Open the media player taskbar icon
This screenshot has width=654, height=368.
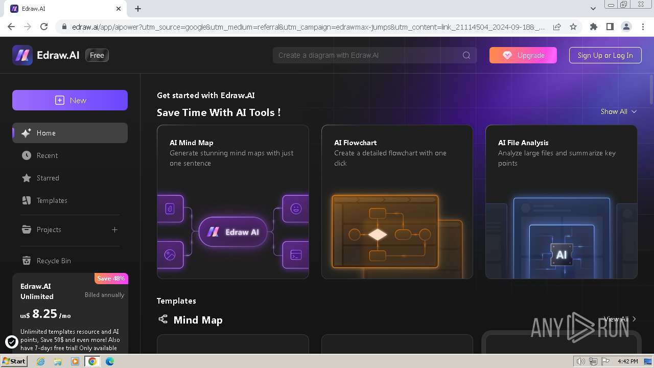coord(75,361)
